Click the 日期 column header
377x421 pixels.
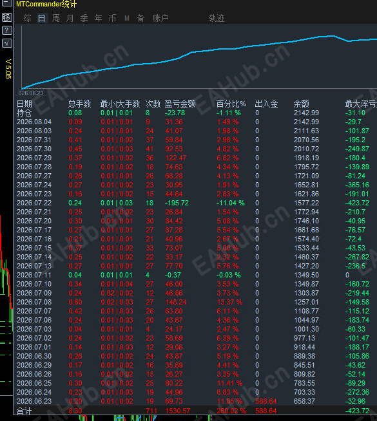click(24, 104)
